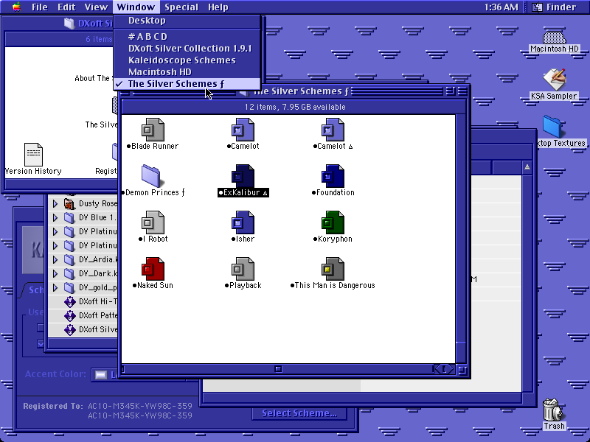Open the View menu
This screenshot has height=442, width=590.
tap(96, 7)
